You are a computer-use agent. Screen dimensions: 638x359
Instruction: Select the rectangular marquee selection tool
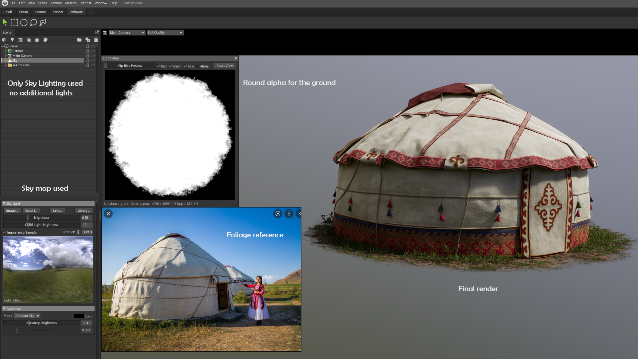(14, 23)
